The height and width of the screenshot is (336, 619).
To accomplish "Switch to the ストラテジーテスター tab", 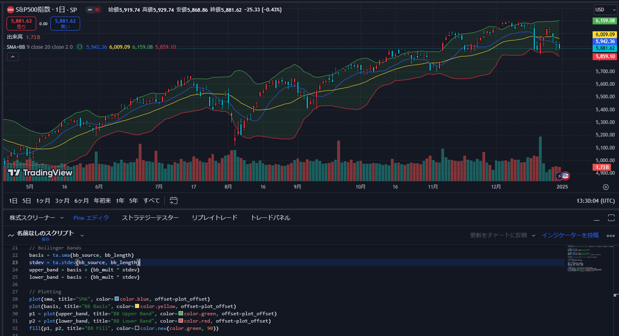I will coord(150,218).
